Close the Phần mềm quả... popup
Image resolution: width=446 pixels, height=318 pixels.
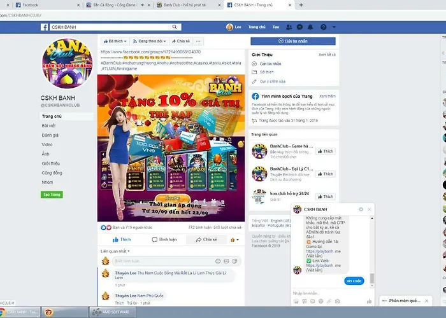pos(427,301)
